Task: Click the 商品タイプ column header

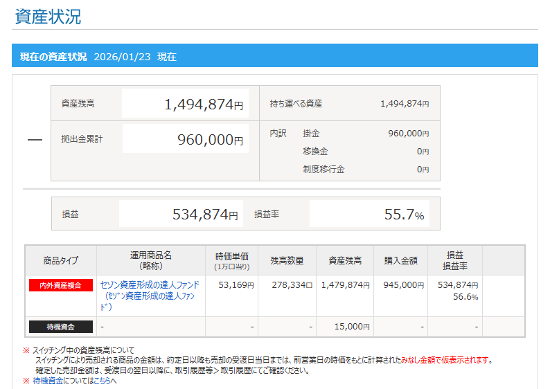Action: (60, 260)
